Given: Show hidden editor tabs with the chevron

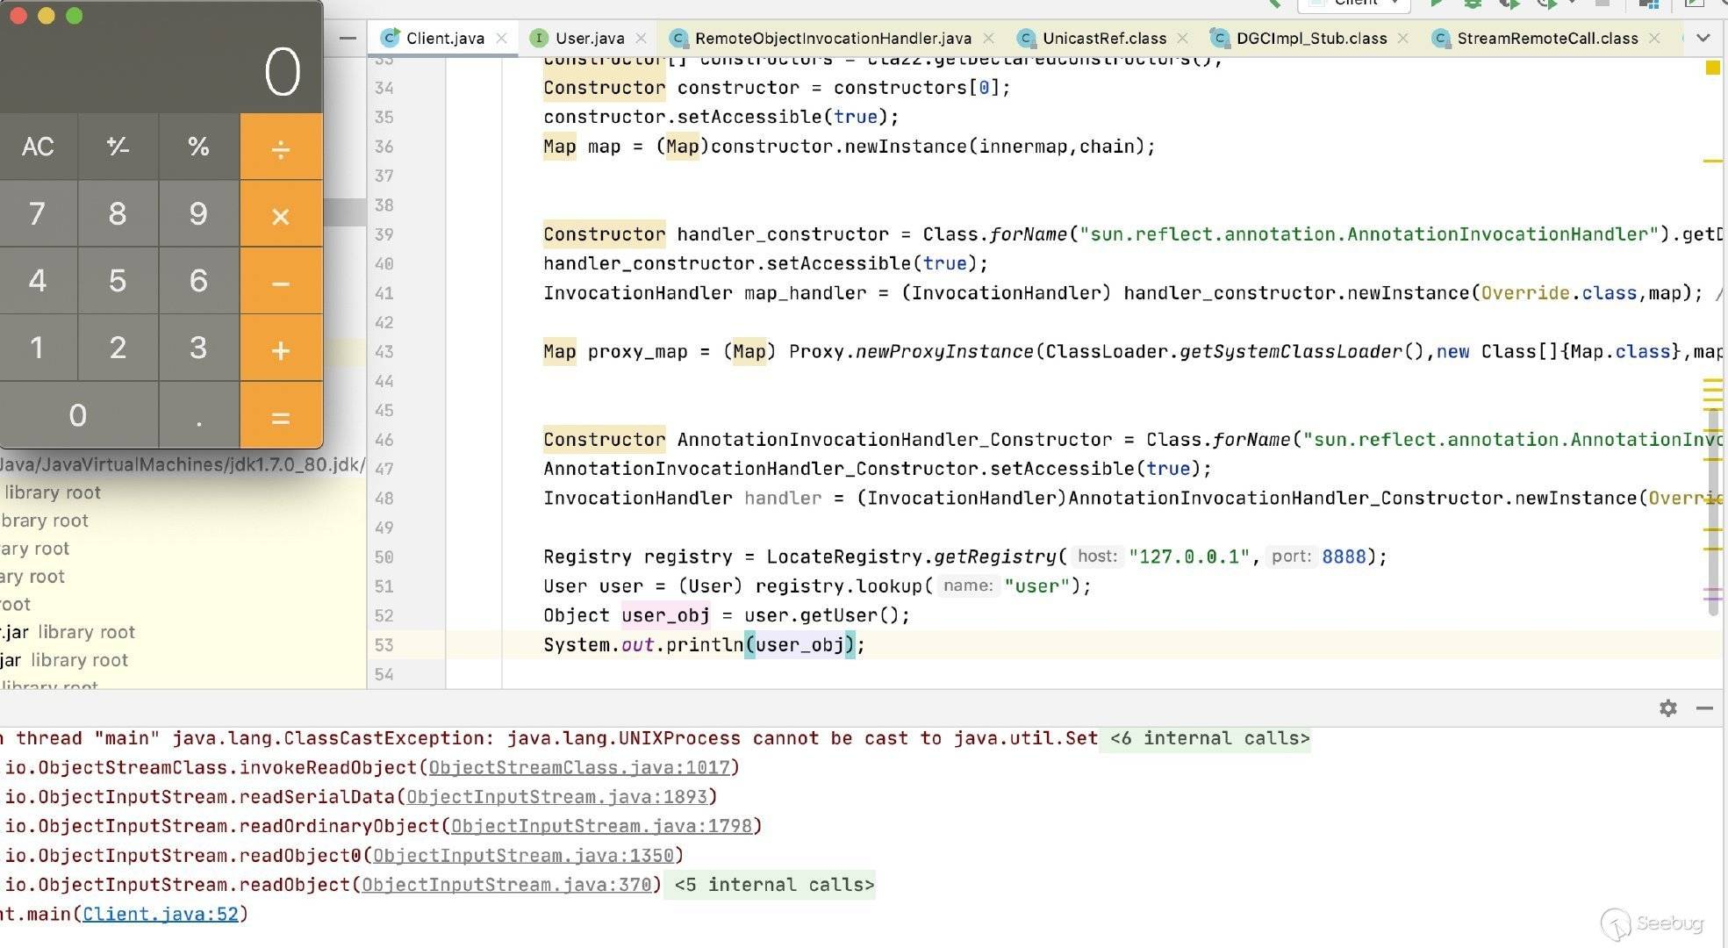Looking at the screenshot, I should [x=1703, y=38].
